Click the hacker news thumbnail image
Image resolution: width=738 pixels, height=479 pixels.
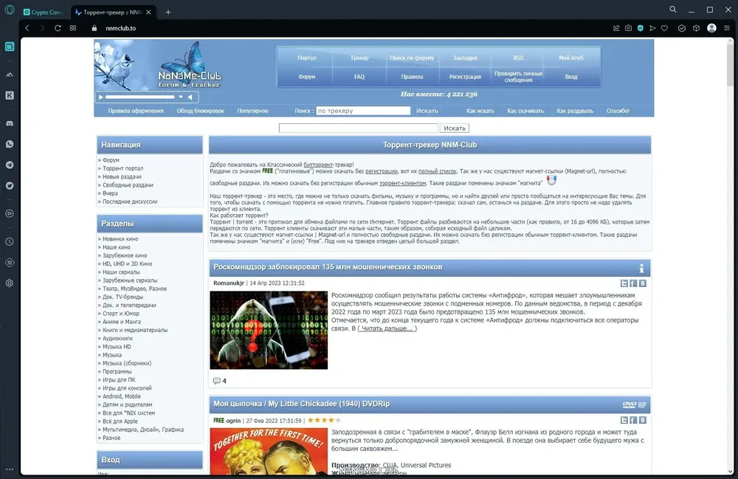[x=269, y=330]
